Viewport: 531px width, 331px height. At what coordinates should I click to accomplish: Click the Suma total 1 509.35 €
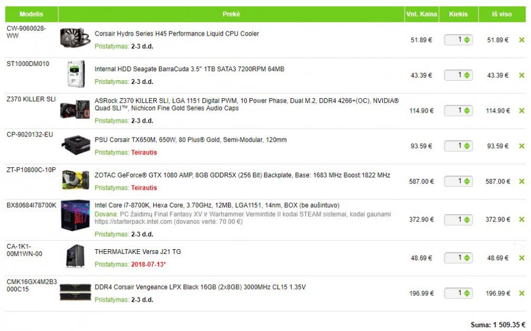[x=498, y=325]
